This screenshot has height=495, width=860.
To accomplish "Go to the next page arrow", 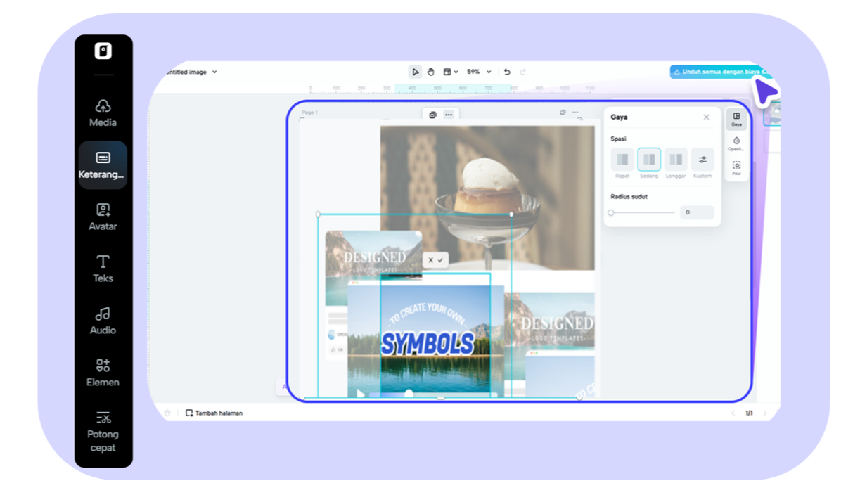I will (x=765, y=413).
